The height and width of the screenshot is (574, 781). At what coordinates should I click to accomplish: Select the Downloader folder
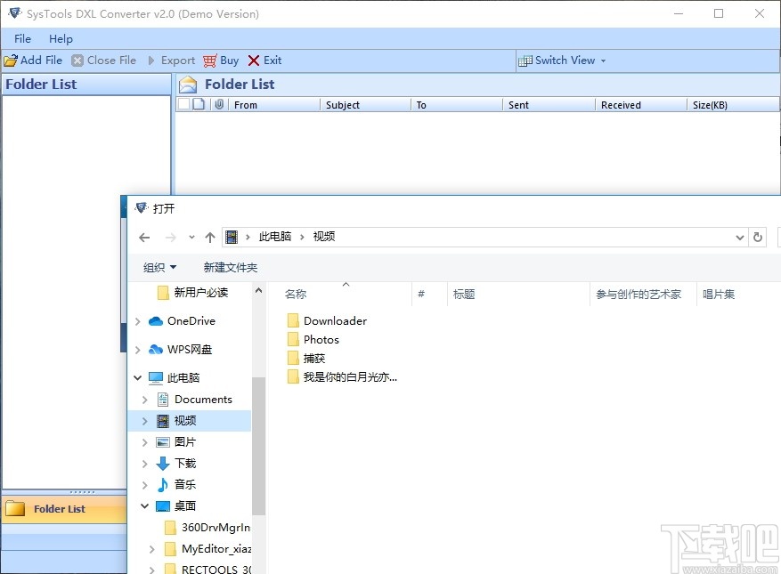(x=334, y=320)
